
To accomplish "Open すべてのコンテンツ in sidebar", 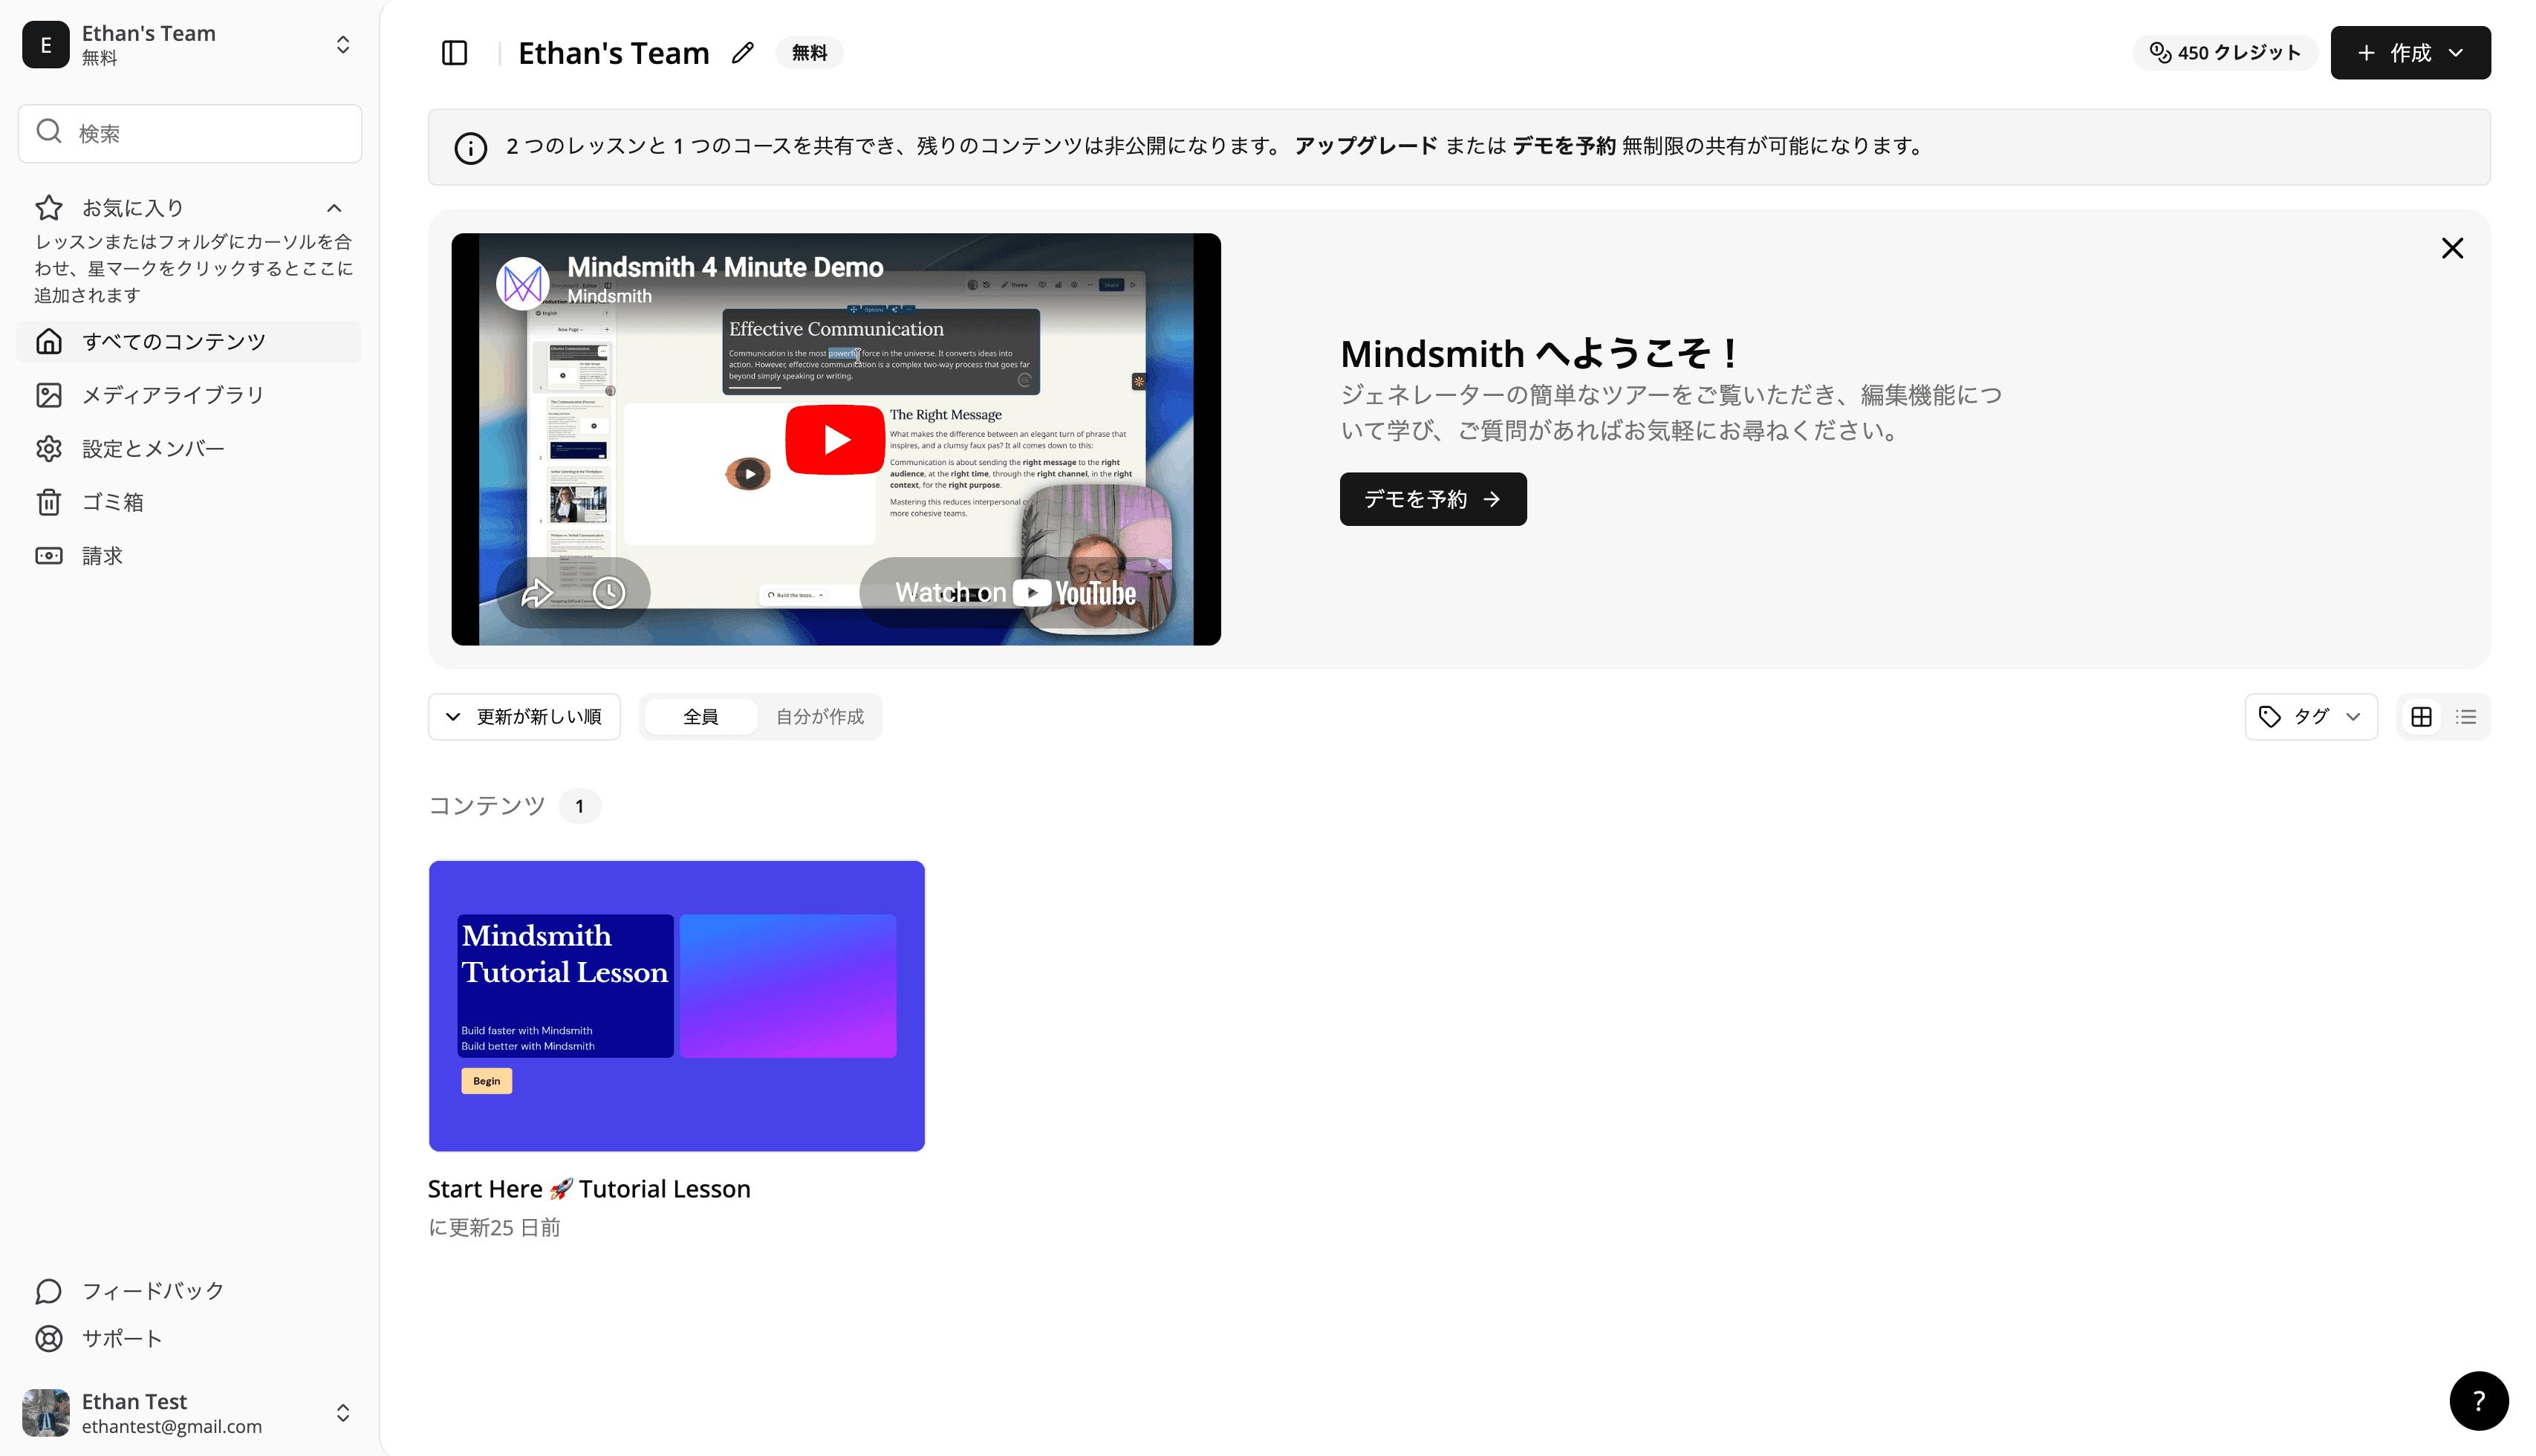I will [x=189, y=342].
